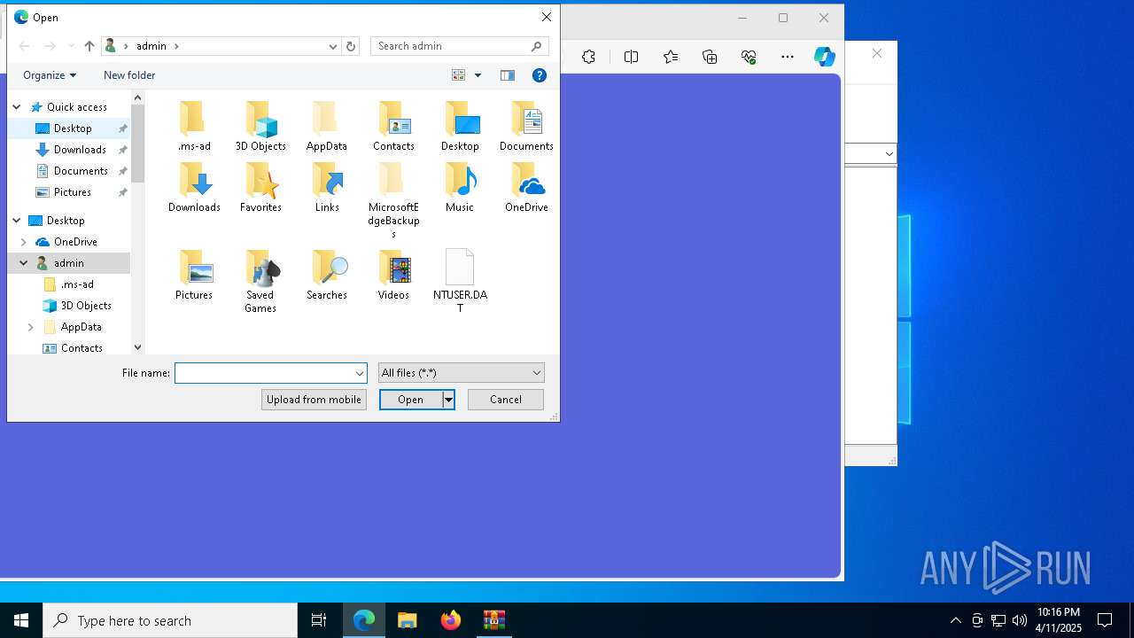The height and width of the screenshot is (638, 1134).
Task: Click the taskbar search box
Action: [x=170, y=620]
